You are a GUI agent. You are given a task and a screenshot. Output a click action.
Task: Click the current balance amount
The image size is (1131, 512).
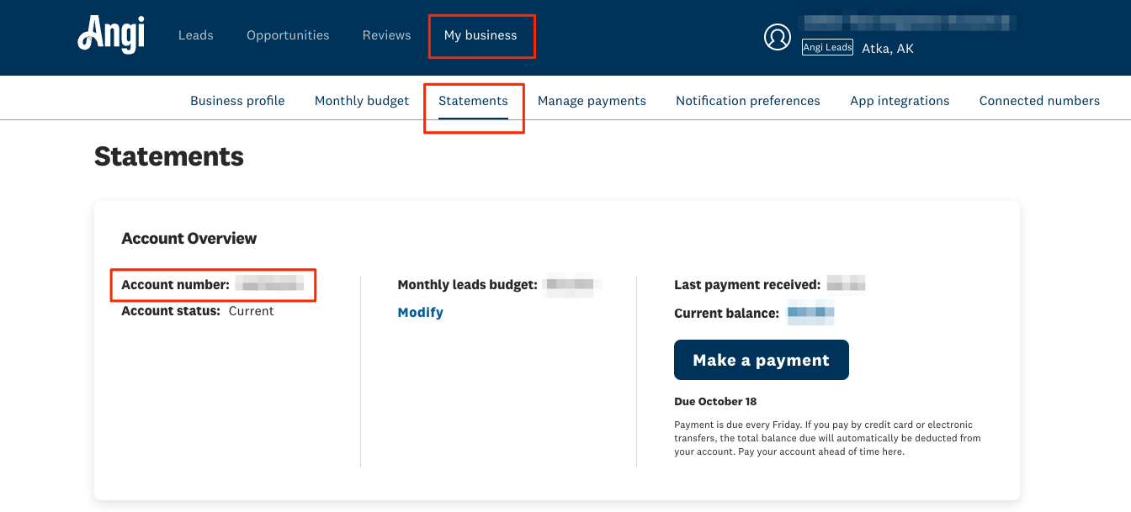(810, 314)
